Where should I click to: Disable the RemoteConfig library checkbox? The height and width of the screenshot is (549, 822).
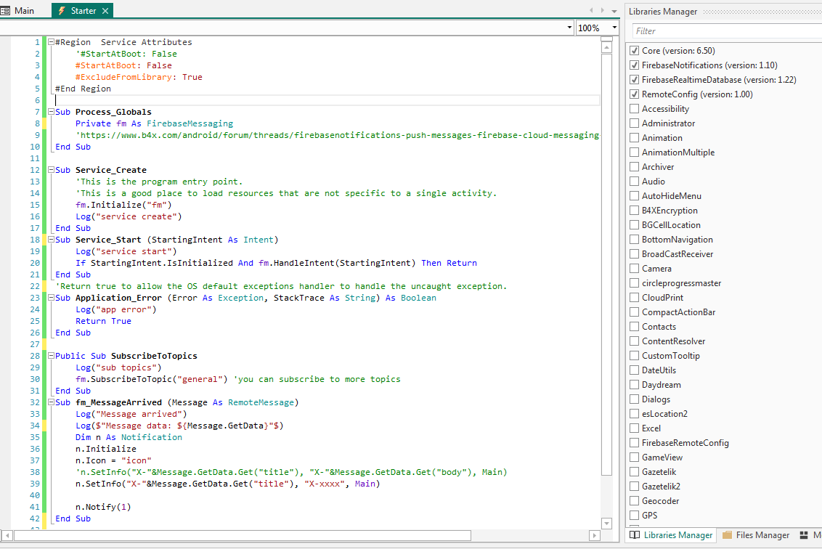click(634, 94)
